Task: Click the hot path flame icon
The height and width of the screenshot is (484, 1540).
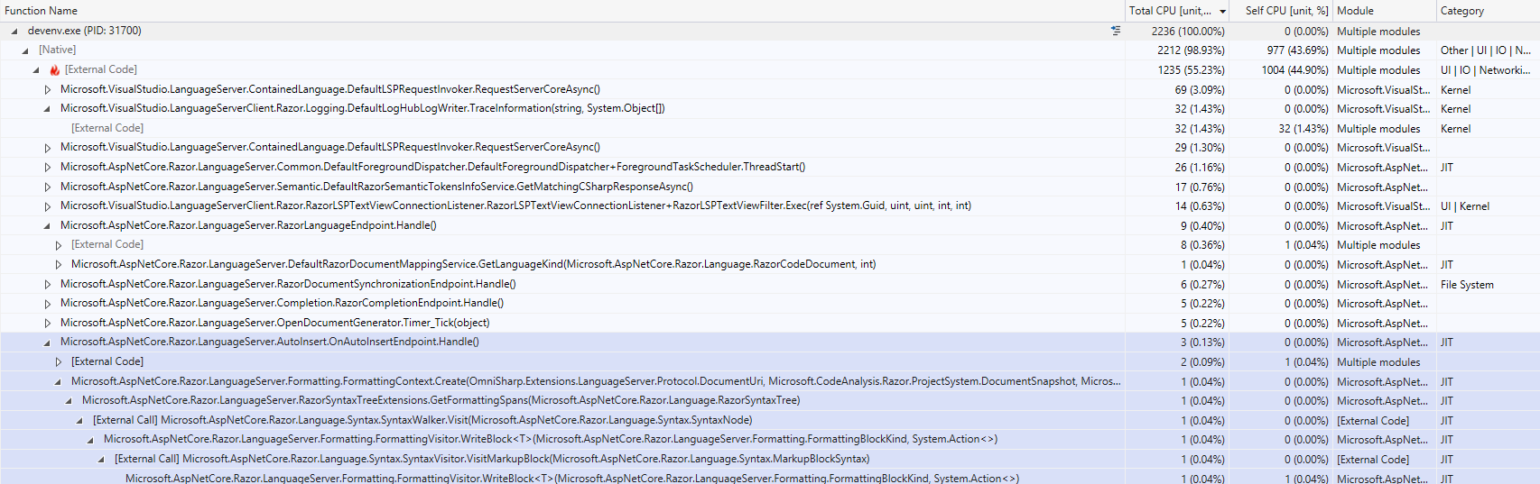Action: tap(55, 69)
